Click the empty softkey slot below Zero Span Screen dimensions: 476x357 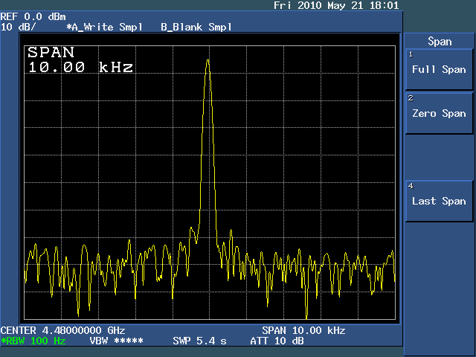(x=439, y=157)
